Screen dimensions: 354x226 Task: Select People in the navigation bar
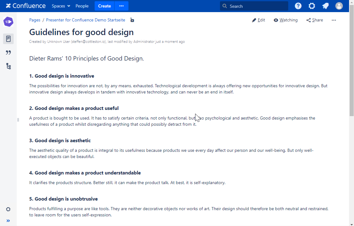(x=82, y=6)
